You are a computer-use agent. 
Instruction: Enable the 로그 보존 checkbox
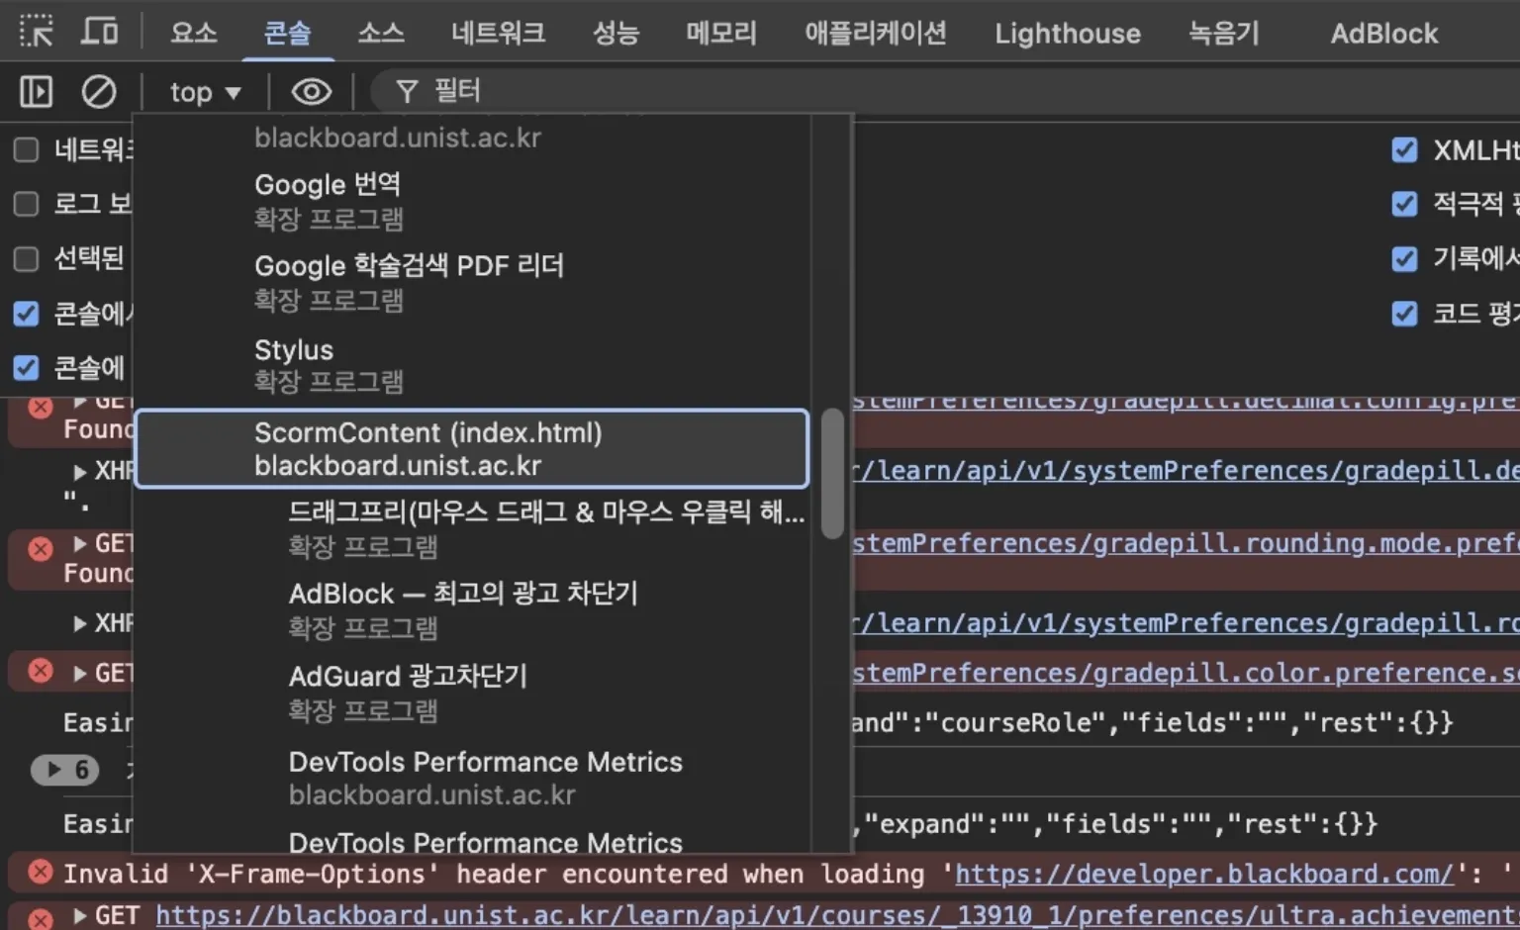27,204
